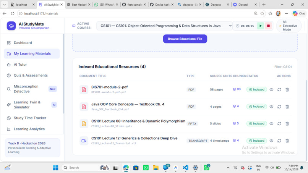The height and width of the screenshot is (173, 308).
Task: Preview CS101 Lecture 12 transcript with eye icon
Action: [271, 141]
